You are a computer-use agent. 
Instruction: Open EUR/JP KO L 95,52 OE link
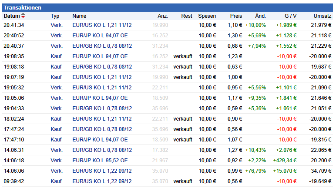coord(100,161)
